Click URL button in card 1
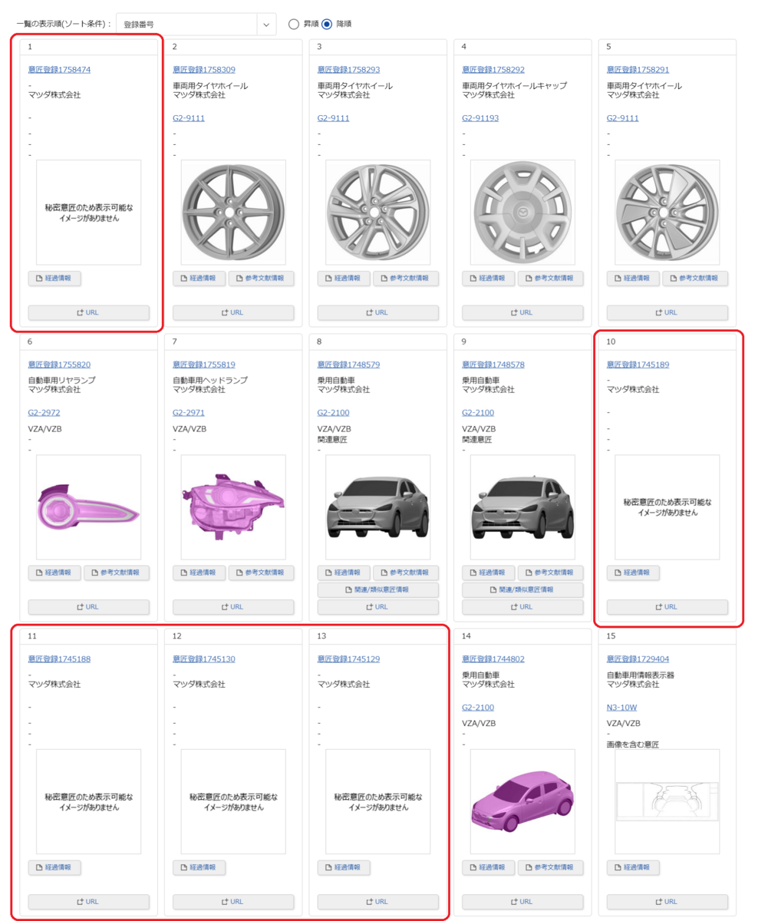Screen dimensions: 758x921 click(89, 312)
